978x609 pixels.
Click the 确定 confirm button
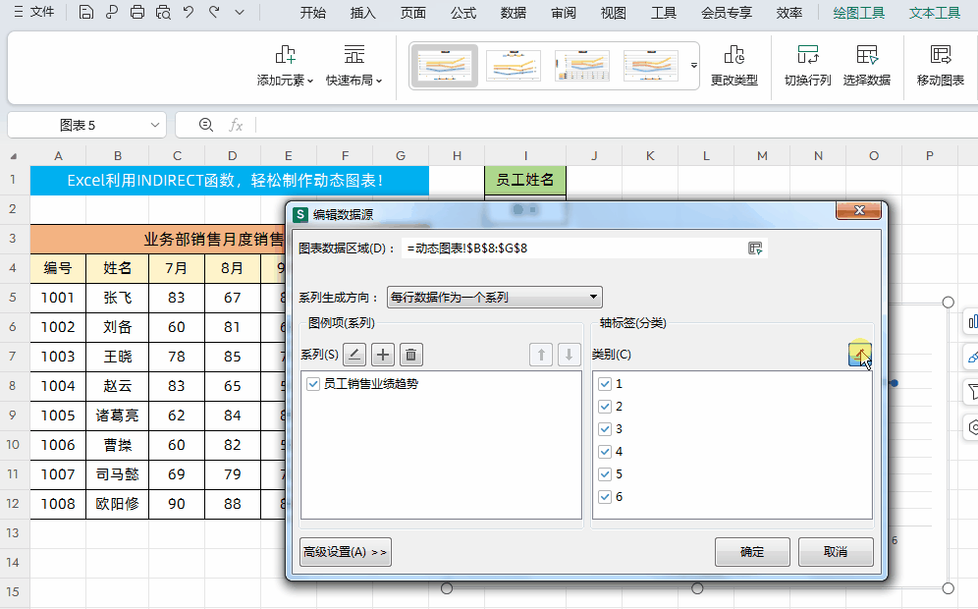pos(752,552)
